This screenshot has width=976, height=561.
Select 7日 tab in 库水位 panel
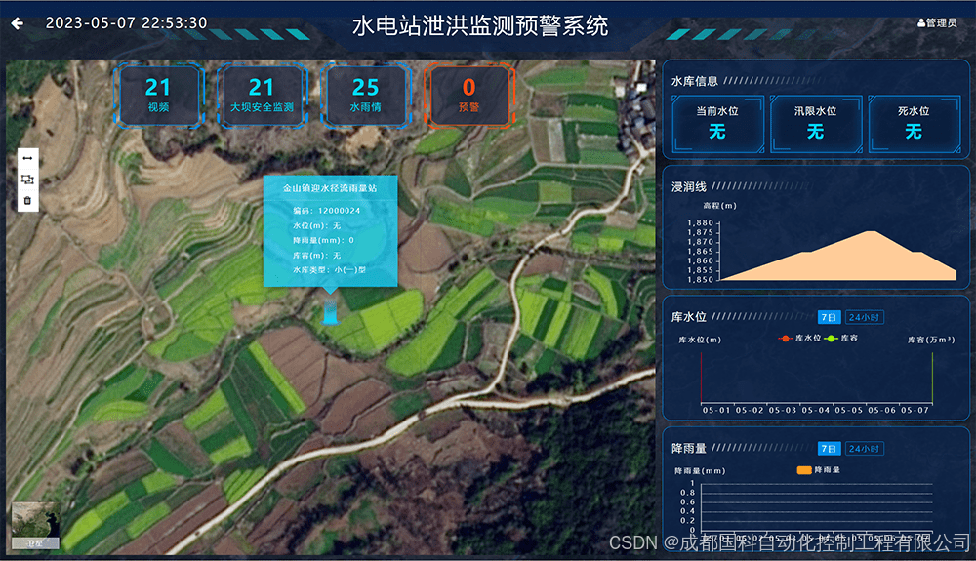pyautogui.click(x=829, y=317)
